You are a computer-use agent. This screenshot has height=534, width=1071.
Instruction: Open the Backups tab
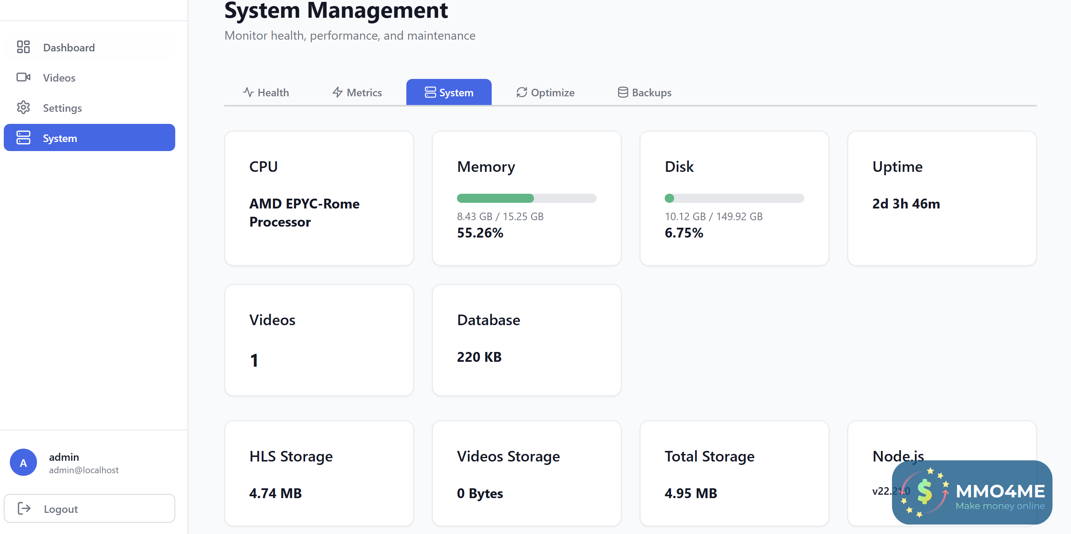644,92
